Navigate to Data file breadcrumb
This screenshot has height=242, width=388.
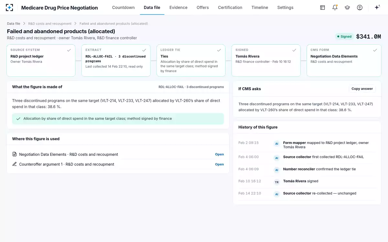coord(14,24)
